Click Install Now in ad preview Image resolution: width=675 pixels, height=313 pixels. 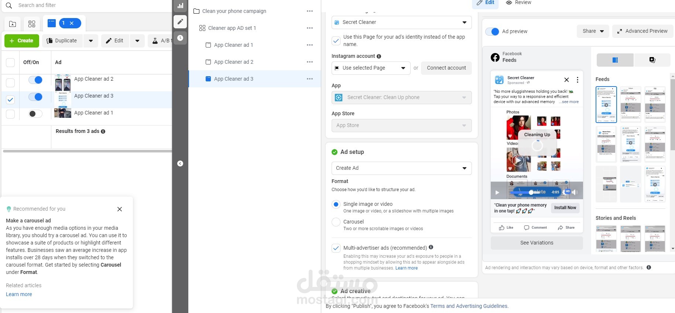pyautogui.click(x=565, y=208)
